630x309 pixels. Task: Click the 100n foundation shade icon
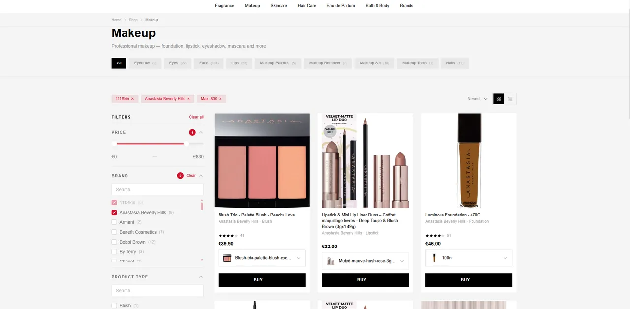click(x=434, y=258)
